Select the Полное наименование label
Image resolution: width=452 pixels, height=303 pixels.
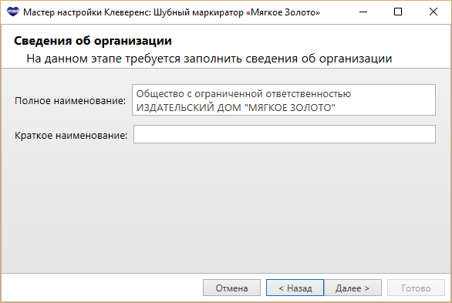coord(70,101)
